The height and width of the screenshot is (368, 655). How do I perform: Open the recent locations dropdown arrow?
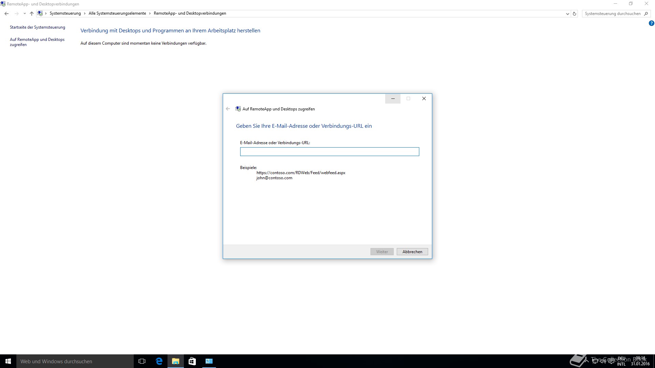[25, 14]
